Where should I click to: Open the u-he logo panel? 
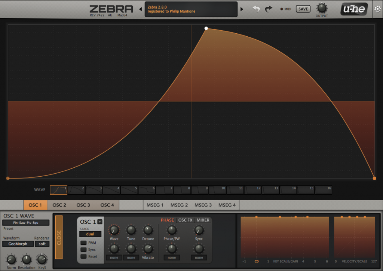353,9
